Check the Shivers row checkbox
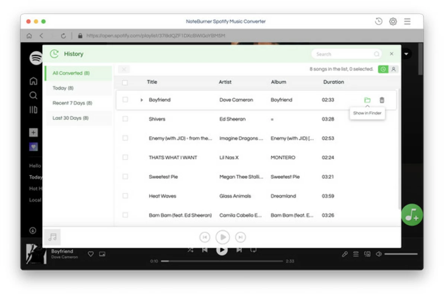This screenshot has width=444, height=297. (x=125, y=119)
